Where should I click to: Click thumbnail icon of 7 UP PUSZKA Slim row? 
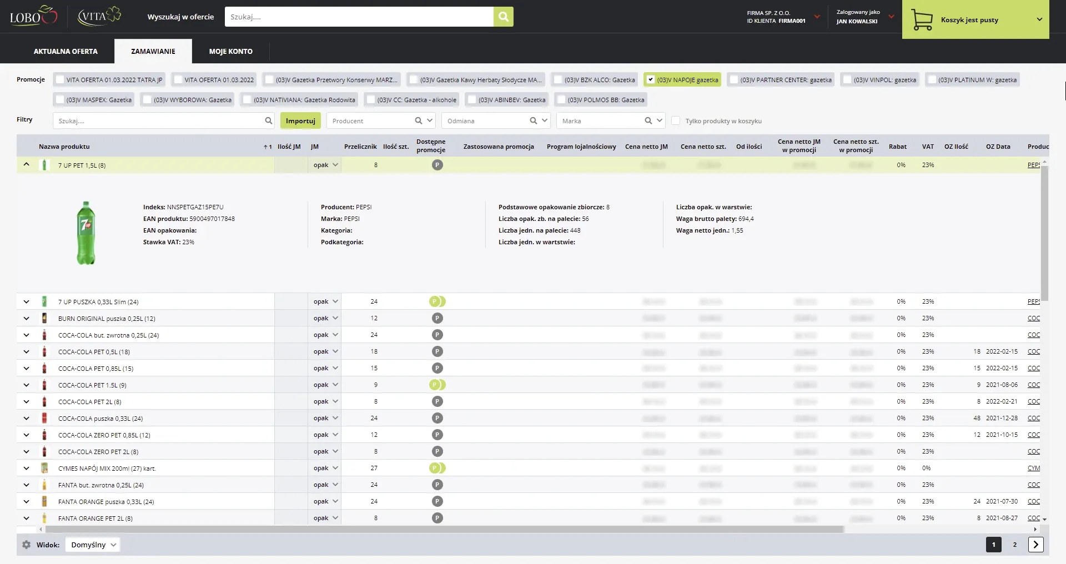pyautogui.click(x=44, y=301)
